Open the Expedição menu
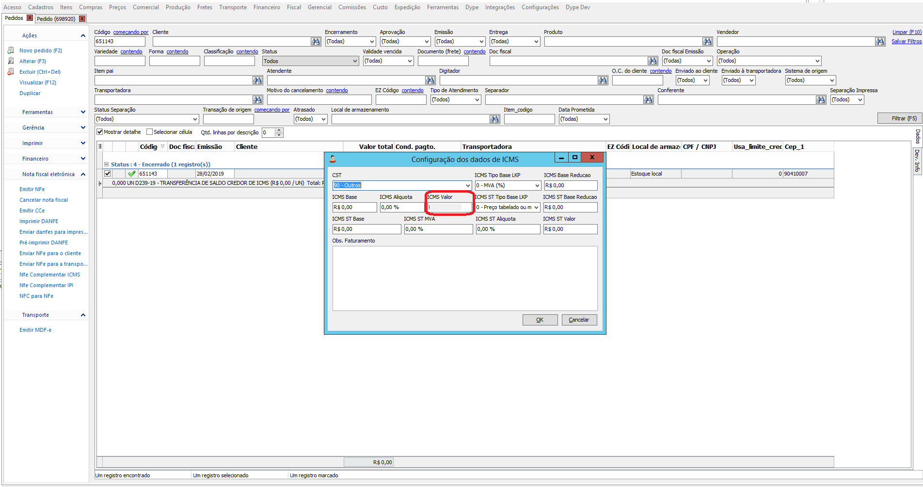This screenshot has width=923, height=487. click(x=407, y=7)
